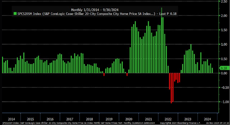Click the 2015 x-axis year label
The height and width of the screenshot is (125, 230).
click(30, 119)
